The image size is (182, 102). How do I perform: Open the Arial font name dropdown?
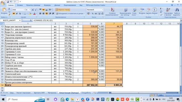click(24, 10)
